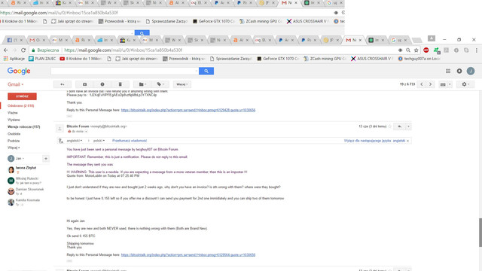Star the Bitcoin Forum message from 13 cze
The image size is (482, 271).
390,126
